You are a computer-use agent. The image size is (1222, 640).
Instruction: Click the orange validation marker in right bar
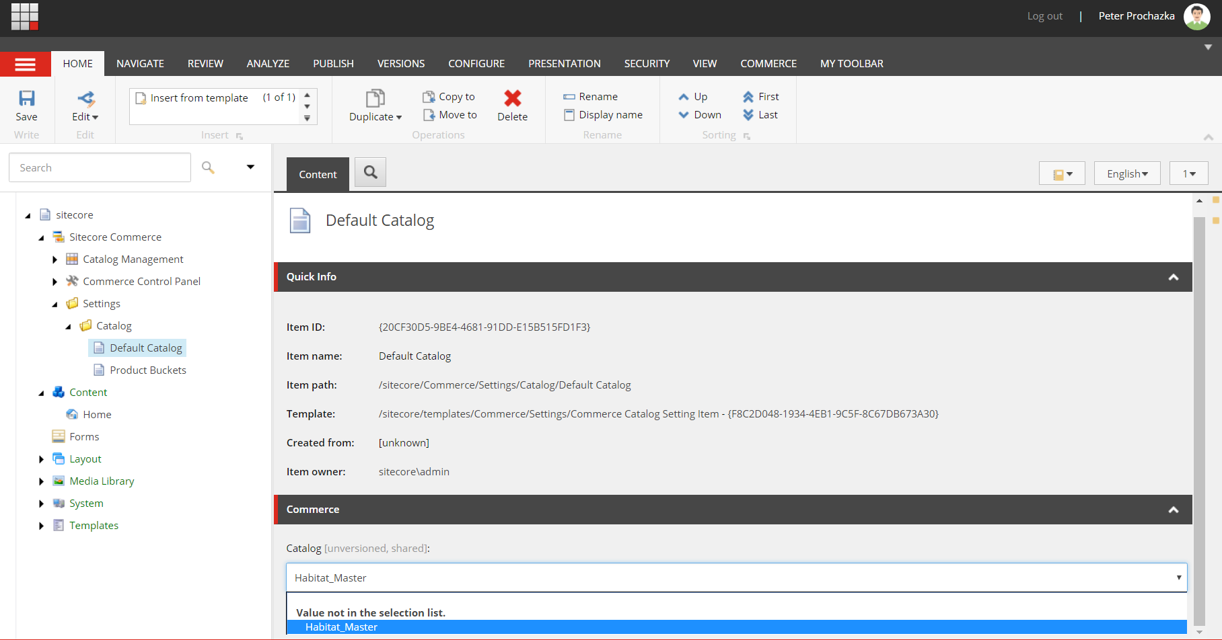pyautogui.click(x=1216, y=200)
